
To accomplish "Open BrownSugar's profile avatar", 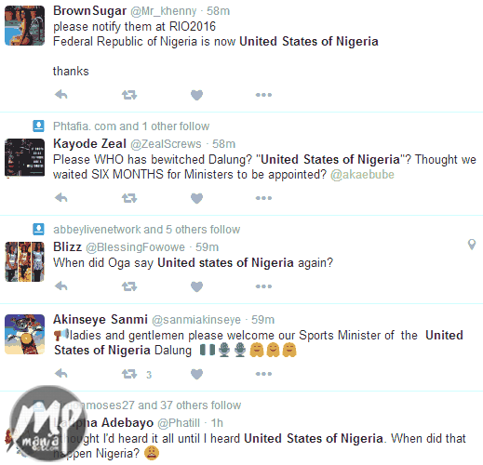I will [24, 25].
